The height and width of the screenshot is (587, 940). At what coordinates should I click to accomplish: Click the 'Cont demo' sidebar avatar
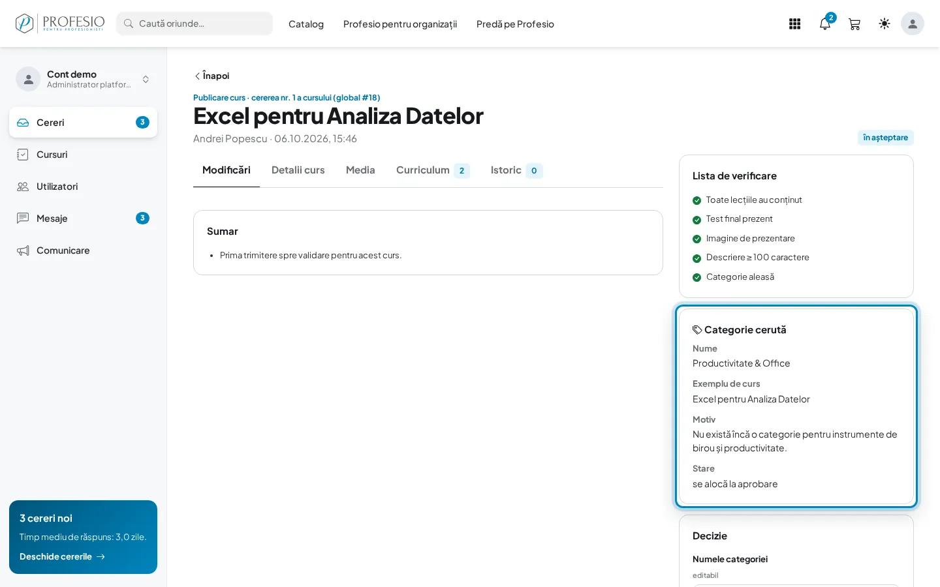pos(28,79)
